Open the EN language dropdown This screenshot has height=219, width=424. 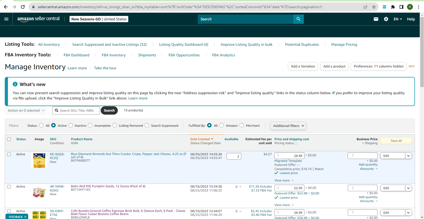pyautogui.click(x=398, y=19)
